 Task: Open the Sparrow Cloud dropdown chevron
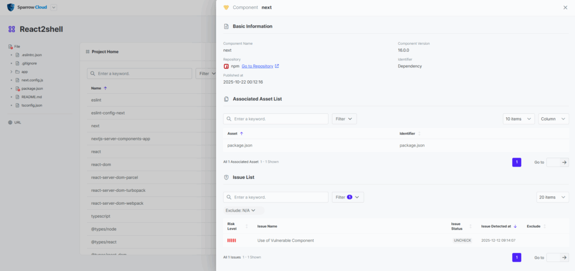coord(53,7)
